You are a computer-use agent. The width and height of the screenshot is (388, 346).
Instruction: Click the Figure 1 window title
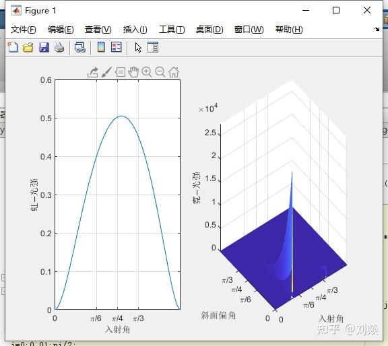click(x=40, y=11)
